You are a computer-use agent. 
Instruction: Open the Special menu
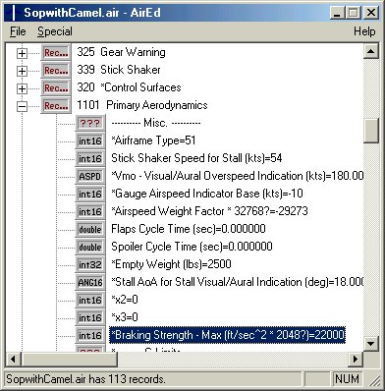click(x=55, y=31)
